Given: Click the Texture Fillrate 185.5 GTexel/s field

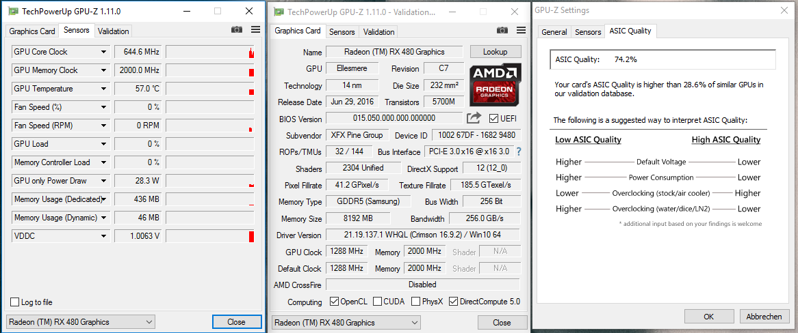Looking at the screenshot, I should 485,184.
